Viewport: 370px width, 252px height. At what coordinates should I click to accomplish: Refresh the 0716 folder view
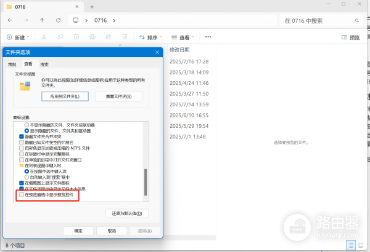(x=59, y=20)
